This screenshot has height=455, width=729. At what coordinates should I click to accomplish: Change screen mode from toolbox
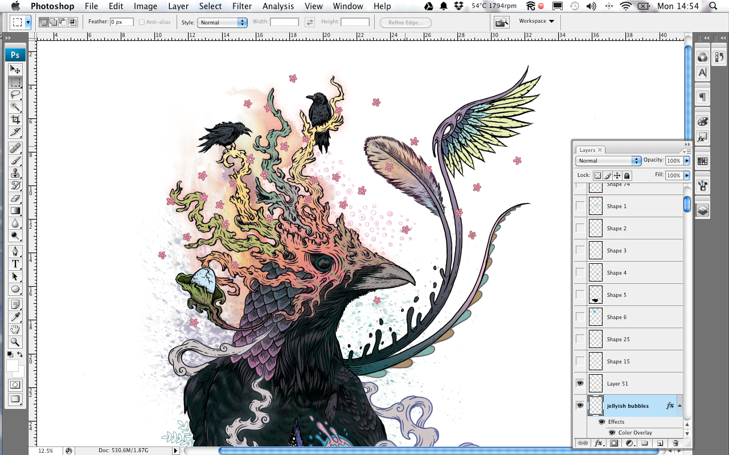point(15,399)
